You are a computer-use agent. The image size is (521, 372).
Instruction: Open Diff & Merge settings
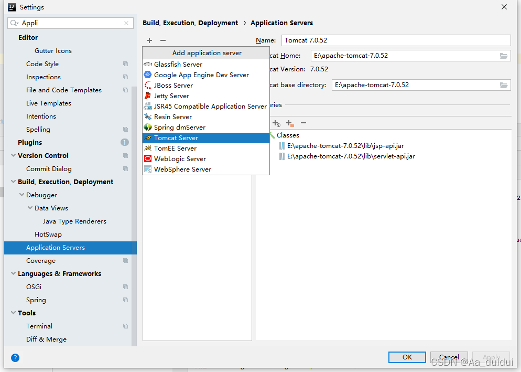click(46, 339)
